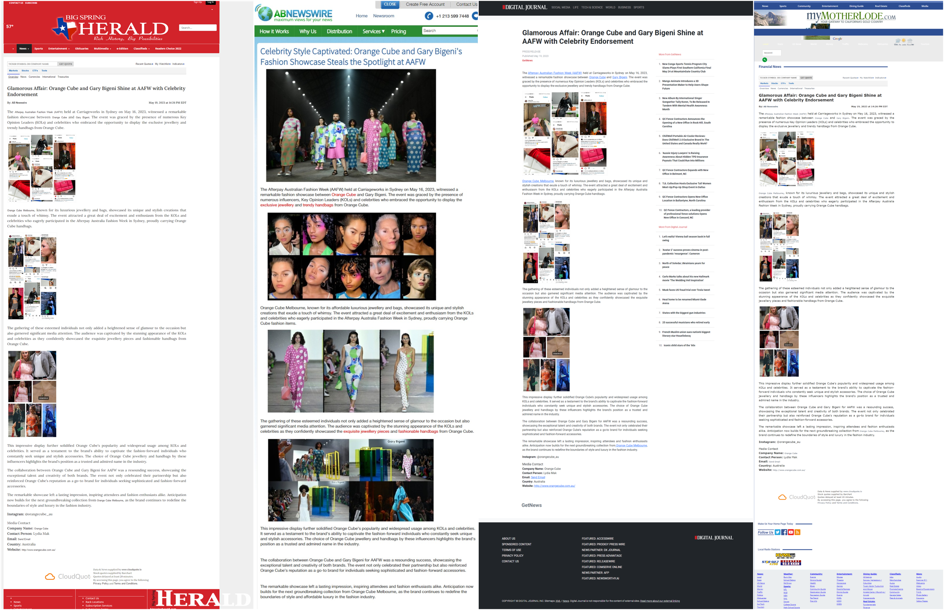The height and width of the screenshot is (610, 944).
Task: Open Afterpay Australian Fashion Week link in Digital Journal
Action: (555, 73)
